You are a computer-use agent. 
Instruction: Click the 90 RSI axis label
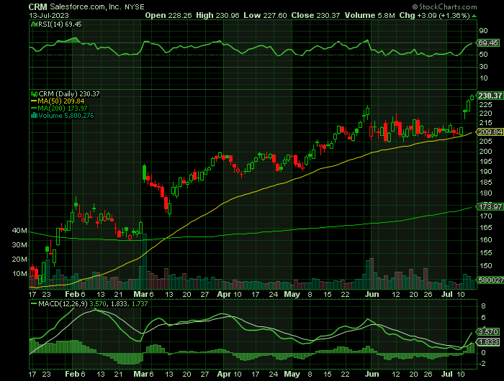tap(483, 31)
